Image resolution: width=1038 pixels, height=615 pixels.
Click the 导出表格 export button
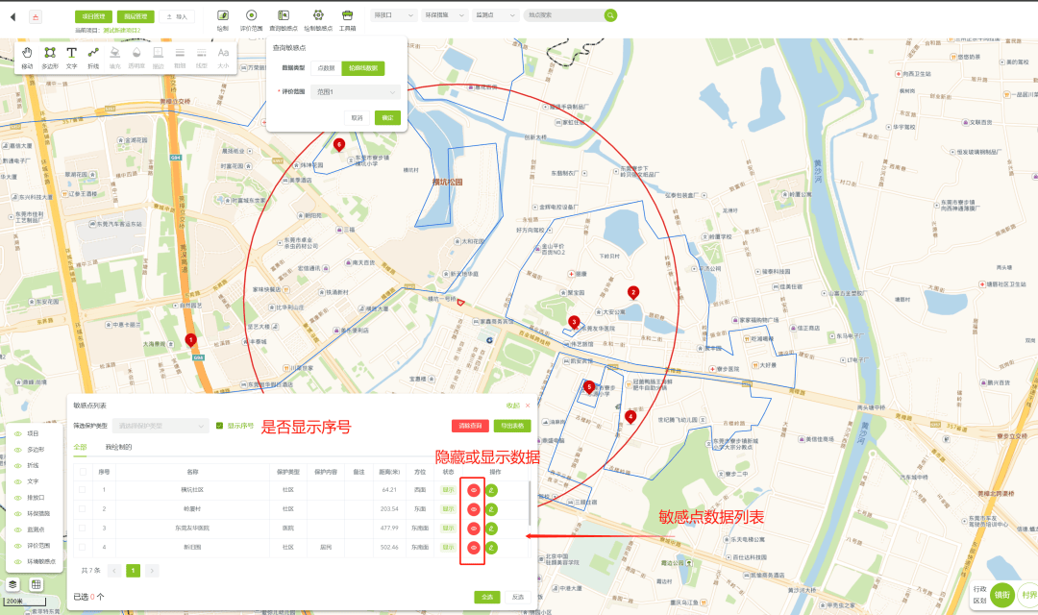[511, 426]
